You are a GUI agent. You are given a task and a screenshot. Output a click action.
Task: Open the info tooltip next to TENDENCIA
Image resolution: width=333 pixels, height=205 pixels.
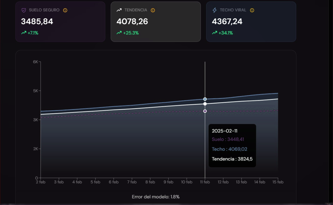coord(153,10)
